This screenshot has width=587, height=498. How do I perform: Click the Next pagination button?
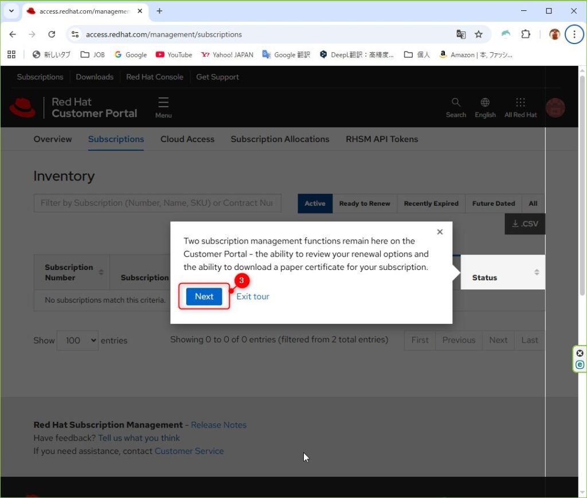click(498, 340)
